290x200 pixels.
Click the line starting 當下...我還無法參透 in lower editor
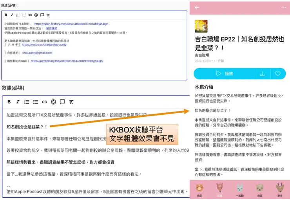(x=74, y=174)
